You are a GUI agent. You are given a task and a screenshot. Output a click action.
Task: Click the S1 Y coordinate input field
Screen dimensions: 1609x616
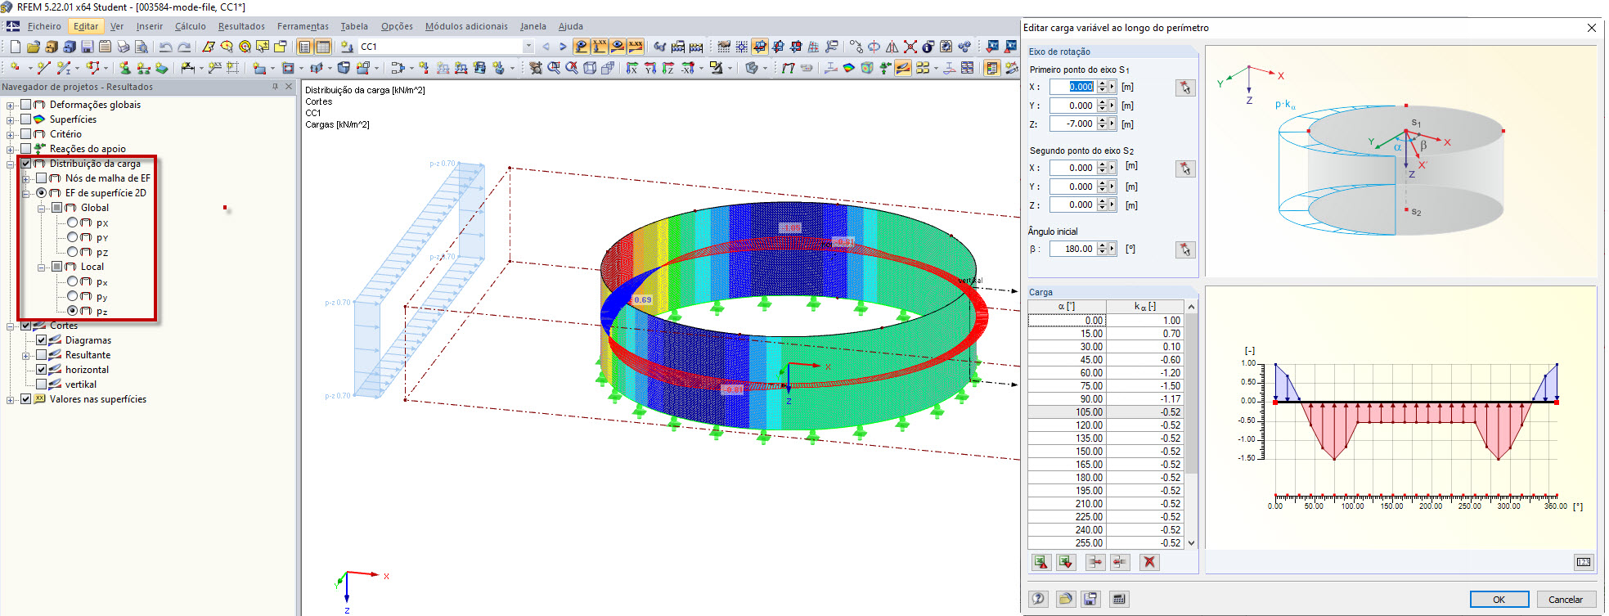[x=1072, y=106]
